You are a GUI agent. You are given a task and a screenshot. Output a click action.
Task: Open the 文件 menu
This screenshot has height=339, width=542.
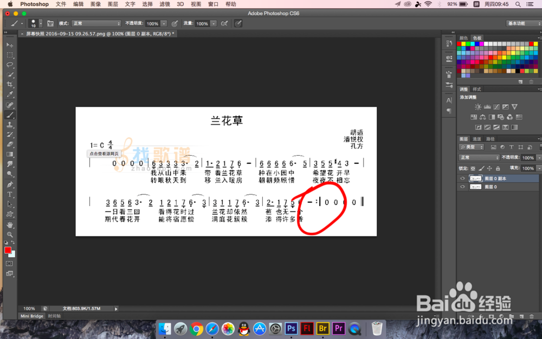[61, 4]
